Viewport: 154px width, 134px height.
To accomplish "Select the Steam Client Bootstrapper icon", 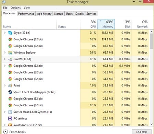I will click(x=10, y=92).
